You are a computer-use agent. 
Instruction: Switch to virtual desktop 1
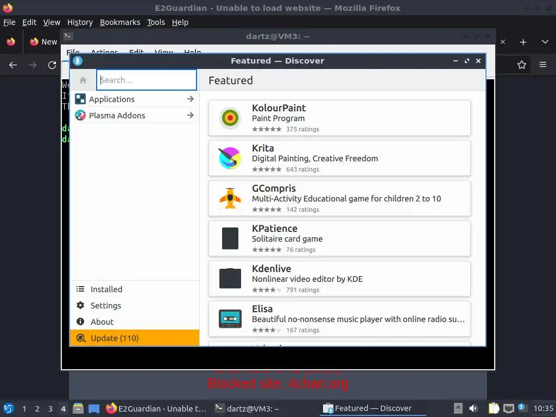24,409
